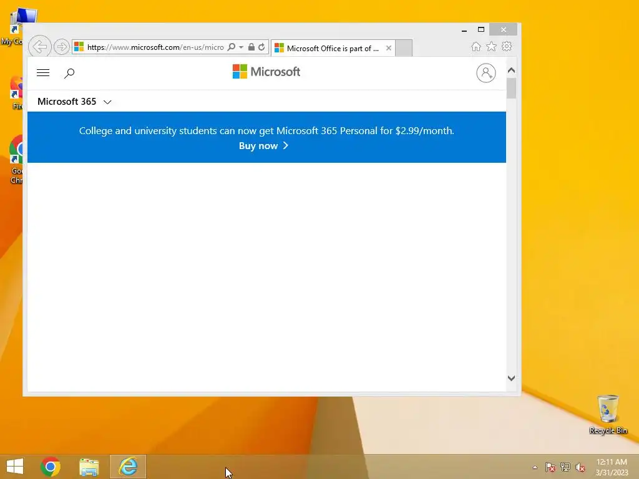Open the Action Center flag icon
Viewport: 639px width, 479px height.
550,467
